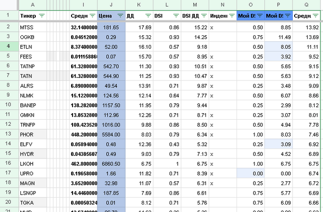Select column N header

223,5
